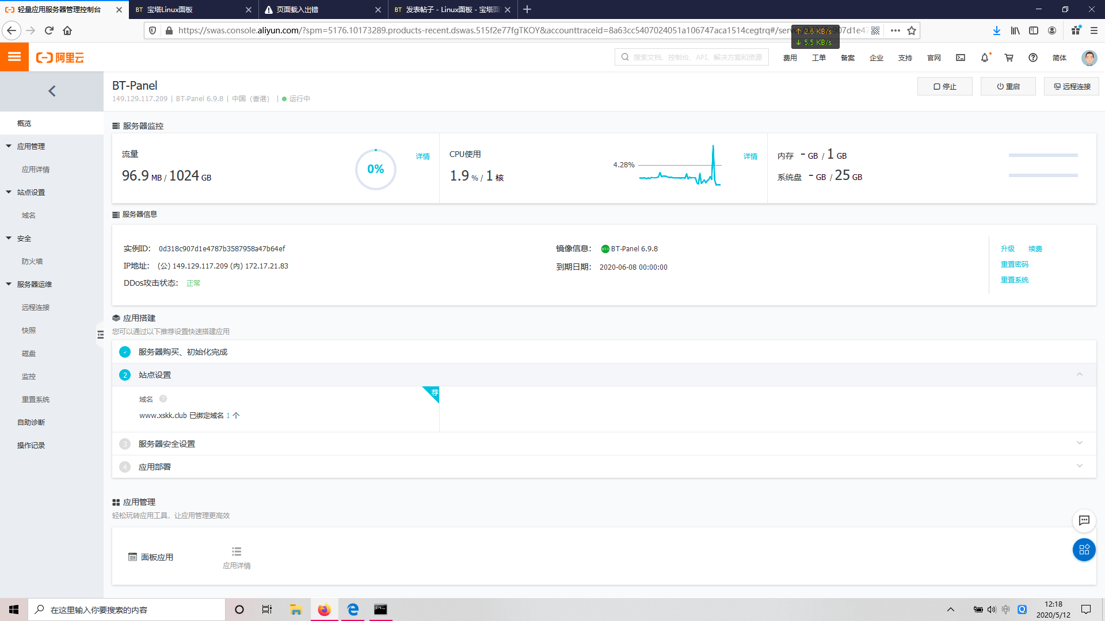Open the 工单 top menu
Screen dimensions: 1105x621
point(819,58)
